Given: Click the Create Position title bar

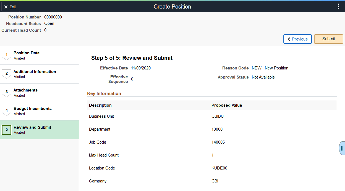Looking at the screenshot, I should point(172,7).
